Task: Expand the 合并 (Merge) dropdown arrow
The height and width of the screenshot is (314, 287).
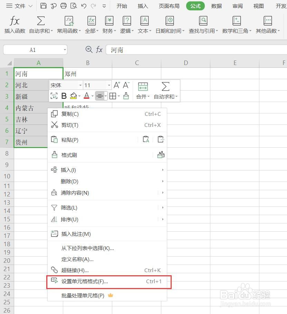Action: pyautogui.click(x=149, y=97)
